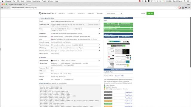Image resolution: width=191 pixels, height=107 pixels.
Task: Open the Chrome File menu
Action: [x=14, y=1]
